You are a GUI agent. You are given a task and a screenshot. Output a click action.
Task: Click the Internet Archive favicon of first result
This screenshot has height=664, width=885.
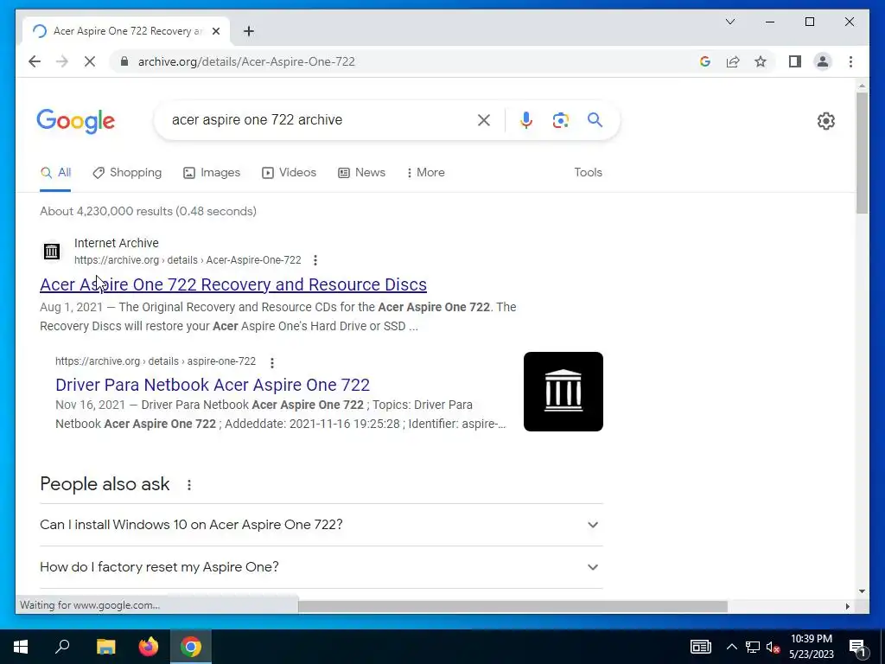point(52,252)
